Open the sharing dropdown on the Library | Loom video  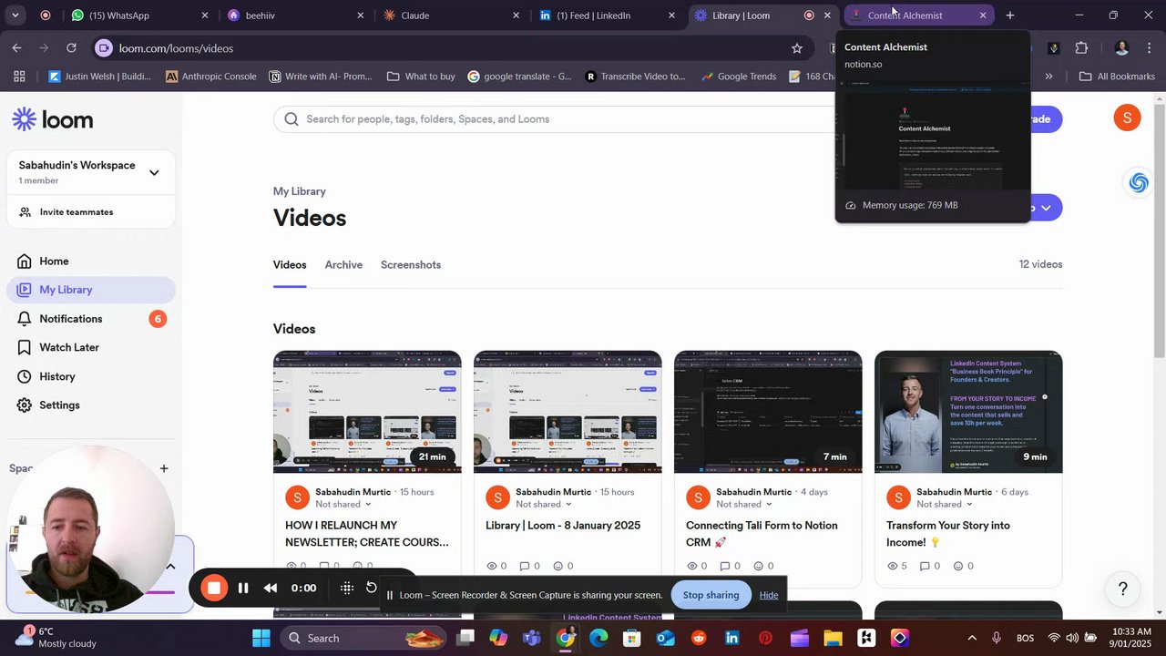coord(544,505)
